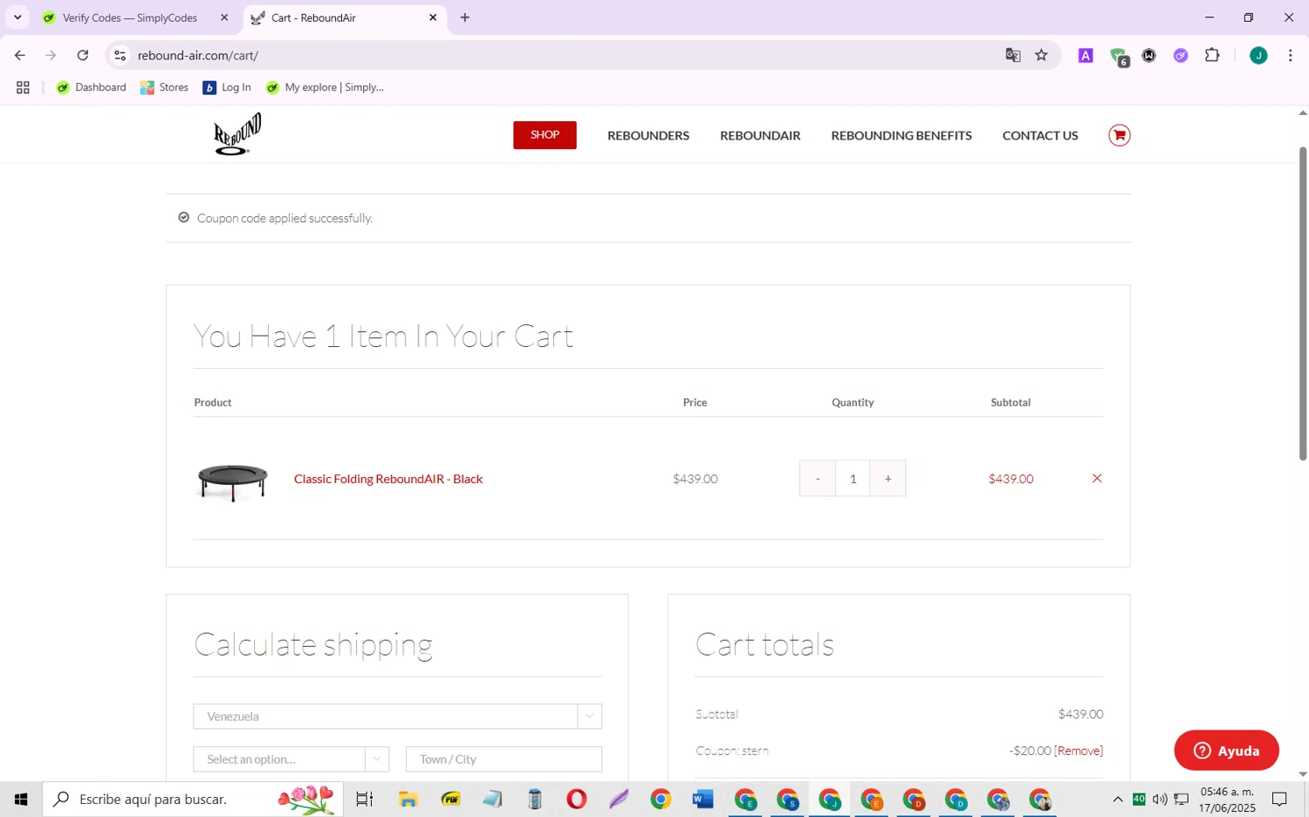This screenshot has height=817, width=1309.
Task: Select the Cart - ReboundAir tab
Action: [x=345, y=17]
